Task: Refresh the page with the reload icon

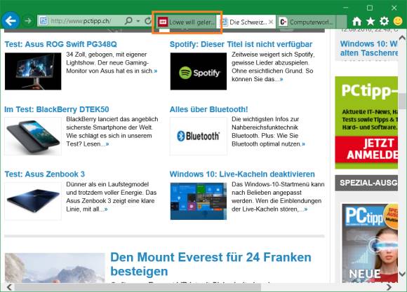Action: point(148,21)
